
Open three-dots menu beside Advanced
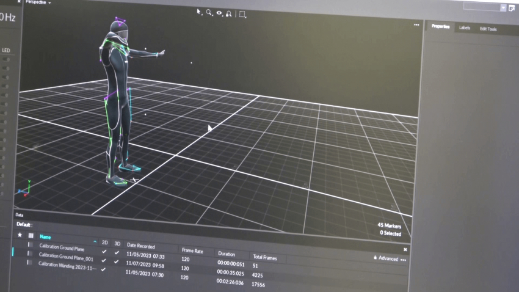pyautogui.click(x=404, y=260)
